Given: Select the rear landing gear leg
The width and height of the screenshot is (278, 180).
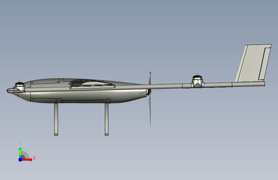Looking at the screenshot, I should (106, 119).
